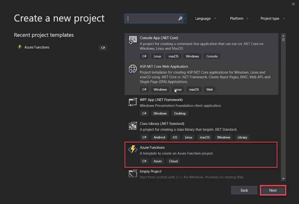
Task: Open the Project type filter dropdown
Action: [x=272, y=18]
